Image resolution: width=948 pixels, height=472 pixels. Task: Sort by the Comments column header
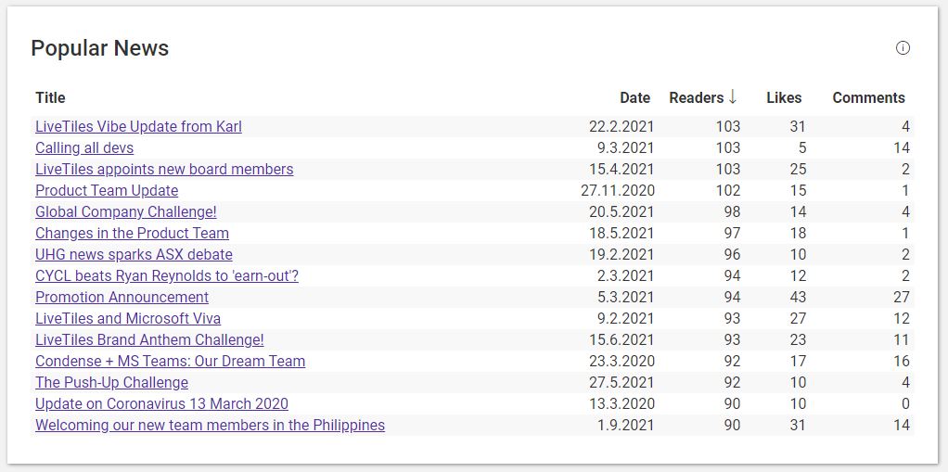coord(869,98)
